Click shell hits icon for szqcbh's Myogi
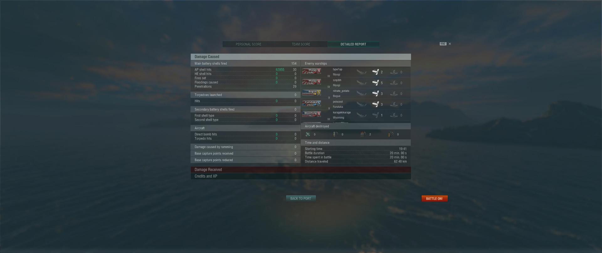The width and height of the screenshot is (602, 253). (375, 83)
